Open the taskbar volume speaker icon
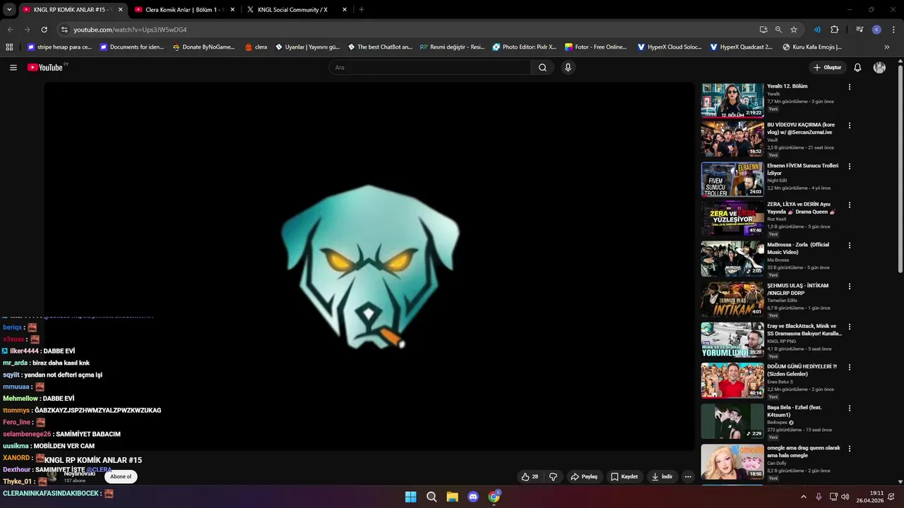This screenshot has width=904, height=508. pos(845,497)
